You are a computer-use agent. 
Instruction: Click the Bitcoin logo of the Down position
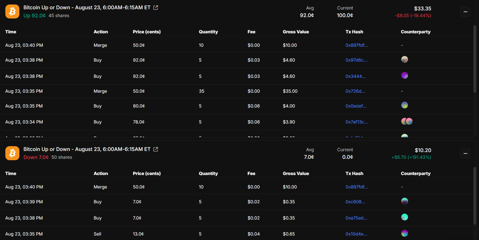pos(12,153)
